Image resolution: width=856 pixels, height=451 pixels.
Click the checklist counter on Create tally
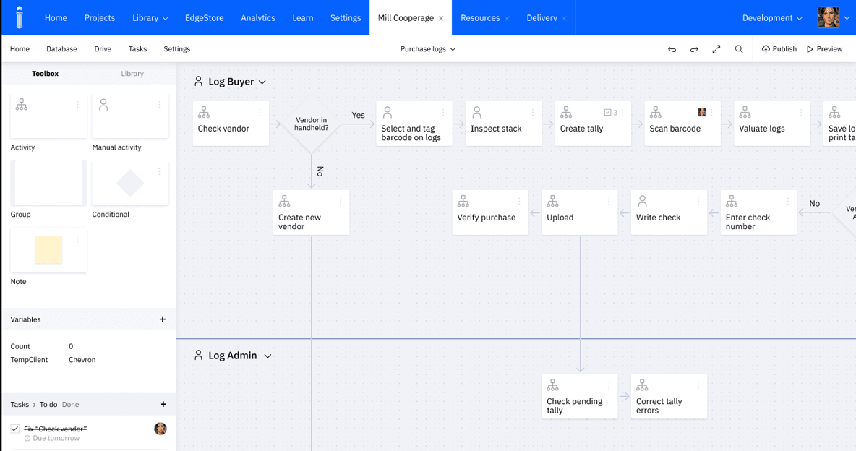point(610,113)
